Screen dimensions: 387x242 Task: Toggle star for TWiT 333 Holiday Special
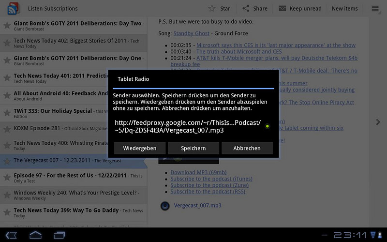[7, 113]
